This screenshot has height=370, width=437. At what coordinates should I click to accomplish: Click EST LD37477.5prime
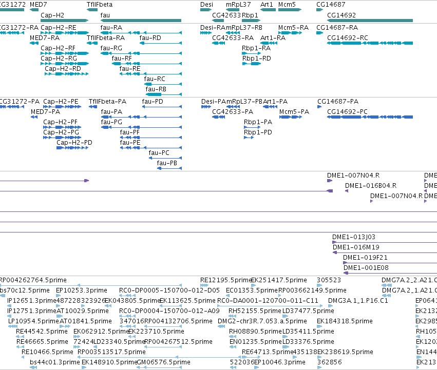coord(285,316)
